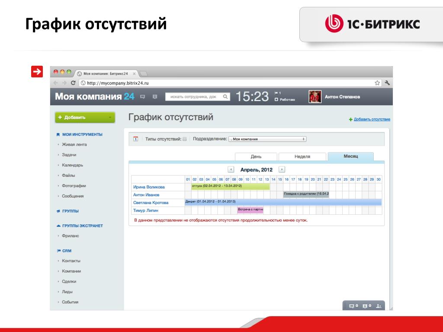Screen dimensions: 443x332
Task: Open Светлана Кротова profile link
Action: [x=151, y=202]
